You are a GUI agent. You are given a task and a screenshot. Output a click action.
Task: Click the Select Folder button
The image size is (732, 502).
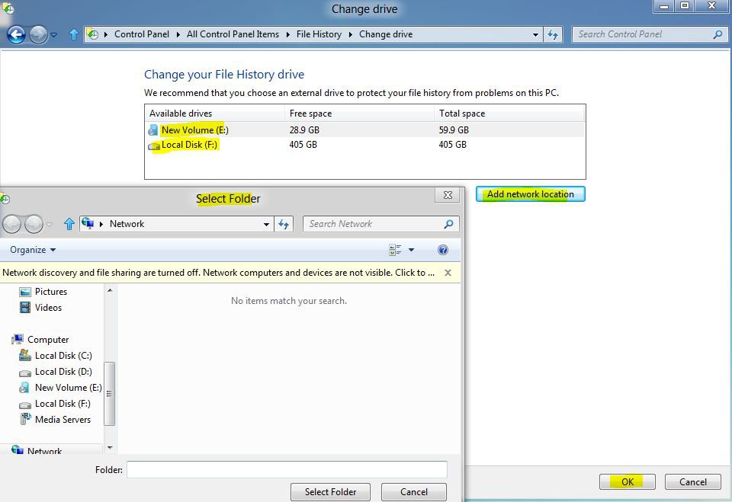331,492
